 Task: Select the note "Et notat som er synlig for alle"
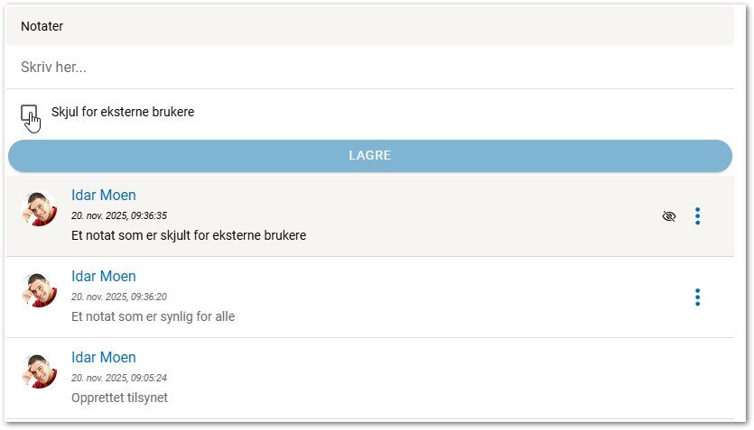[x=153, y=316]
